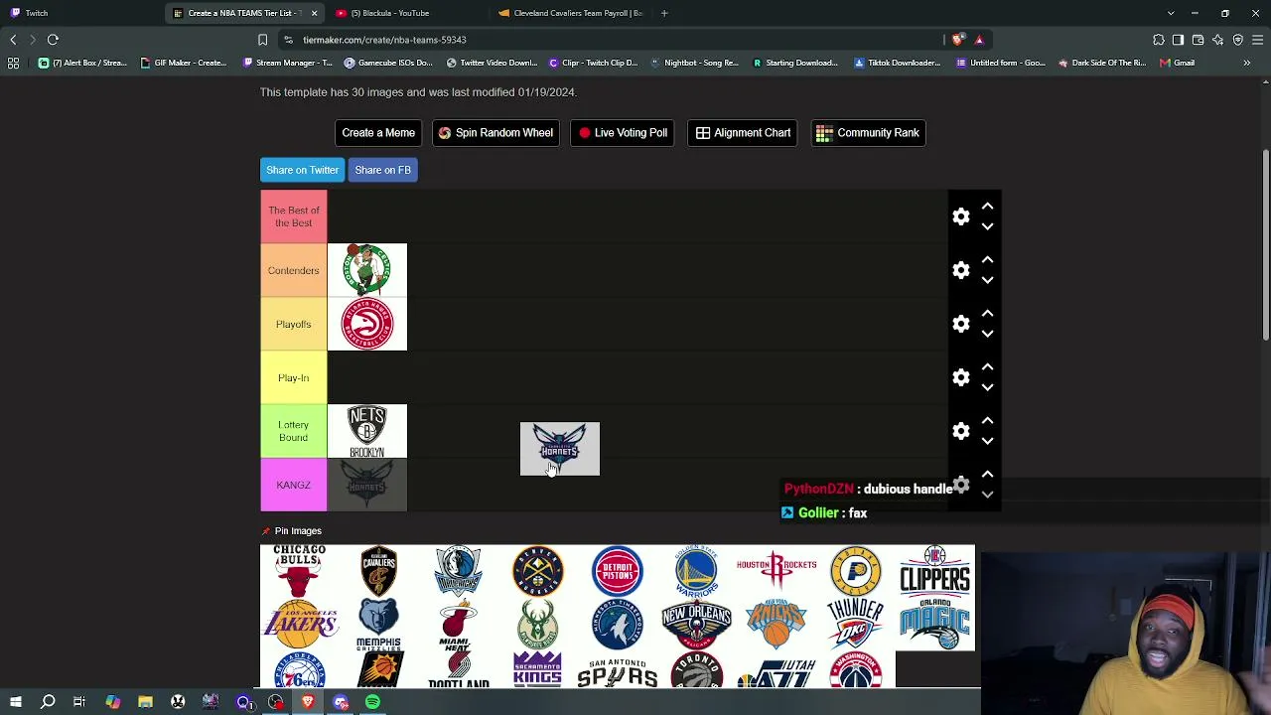Open the Alignment Chart view

744,133
